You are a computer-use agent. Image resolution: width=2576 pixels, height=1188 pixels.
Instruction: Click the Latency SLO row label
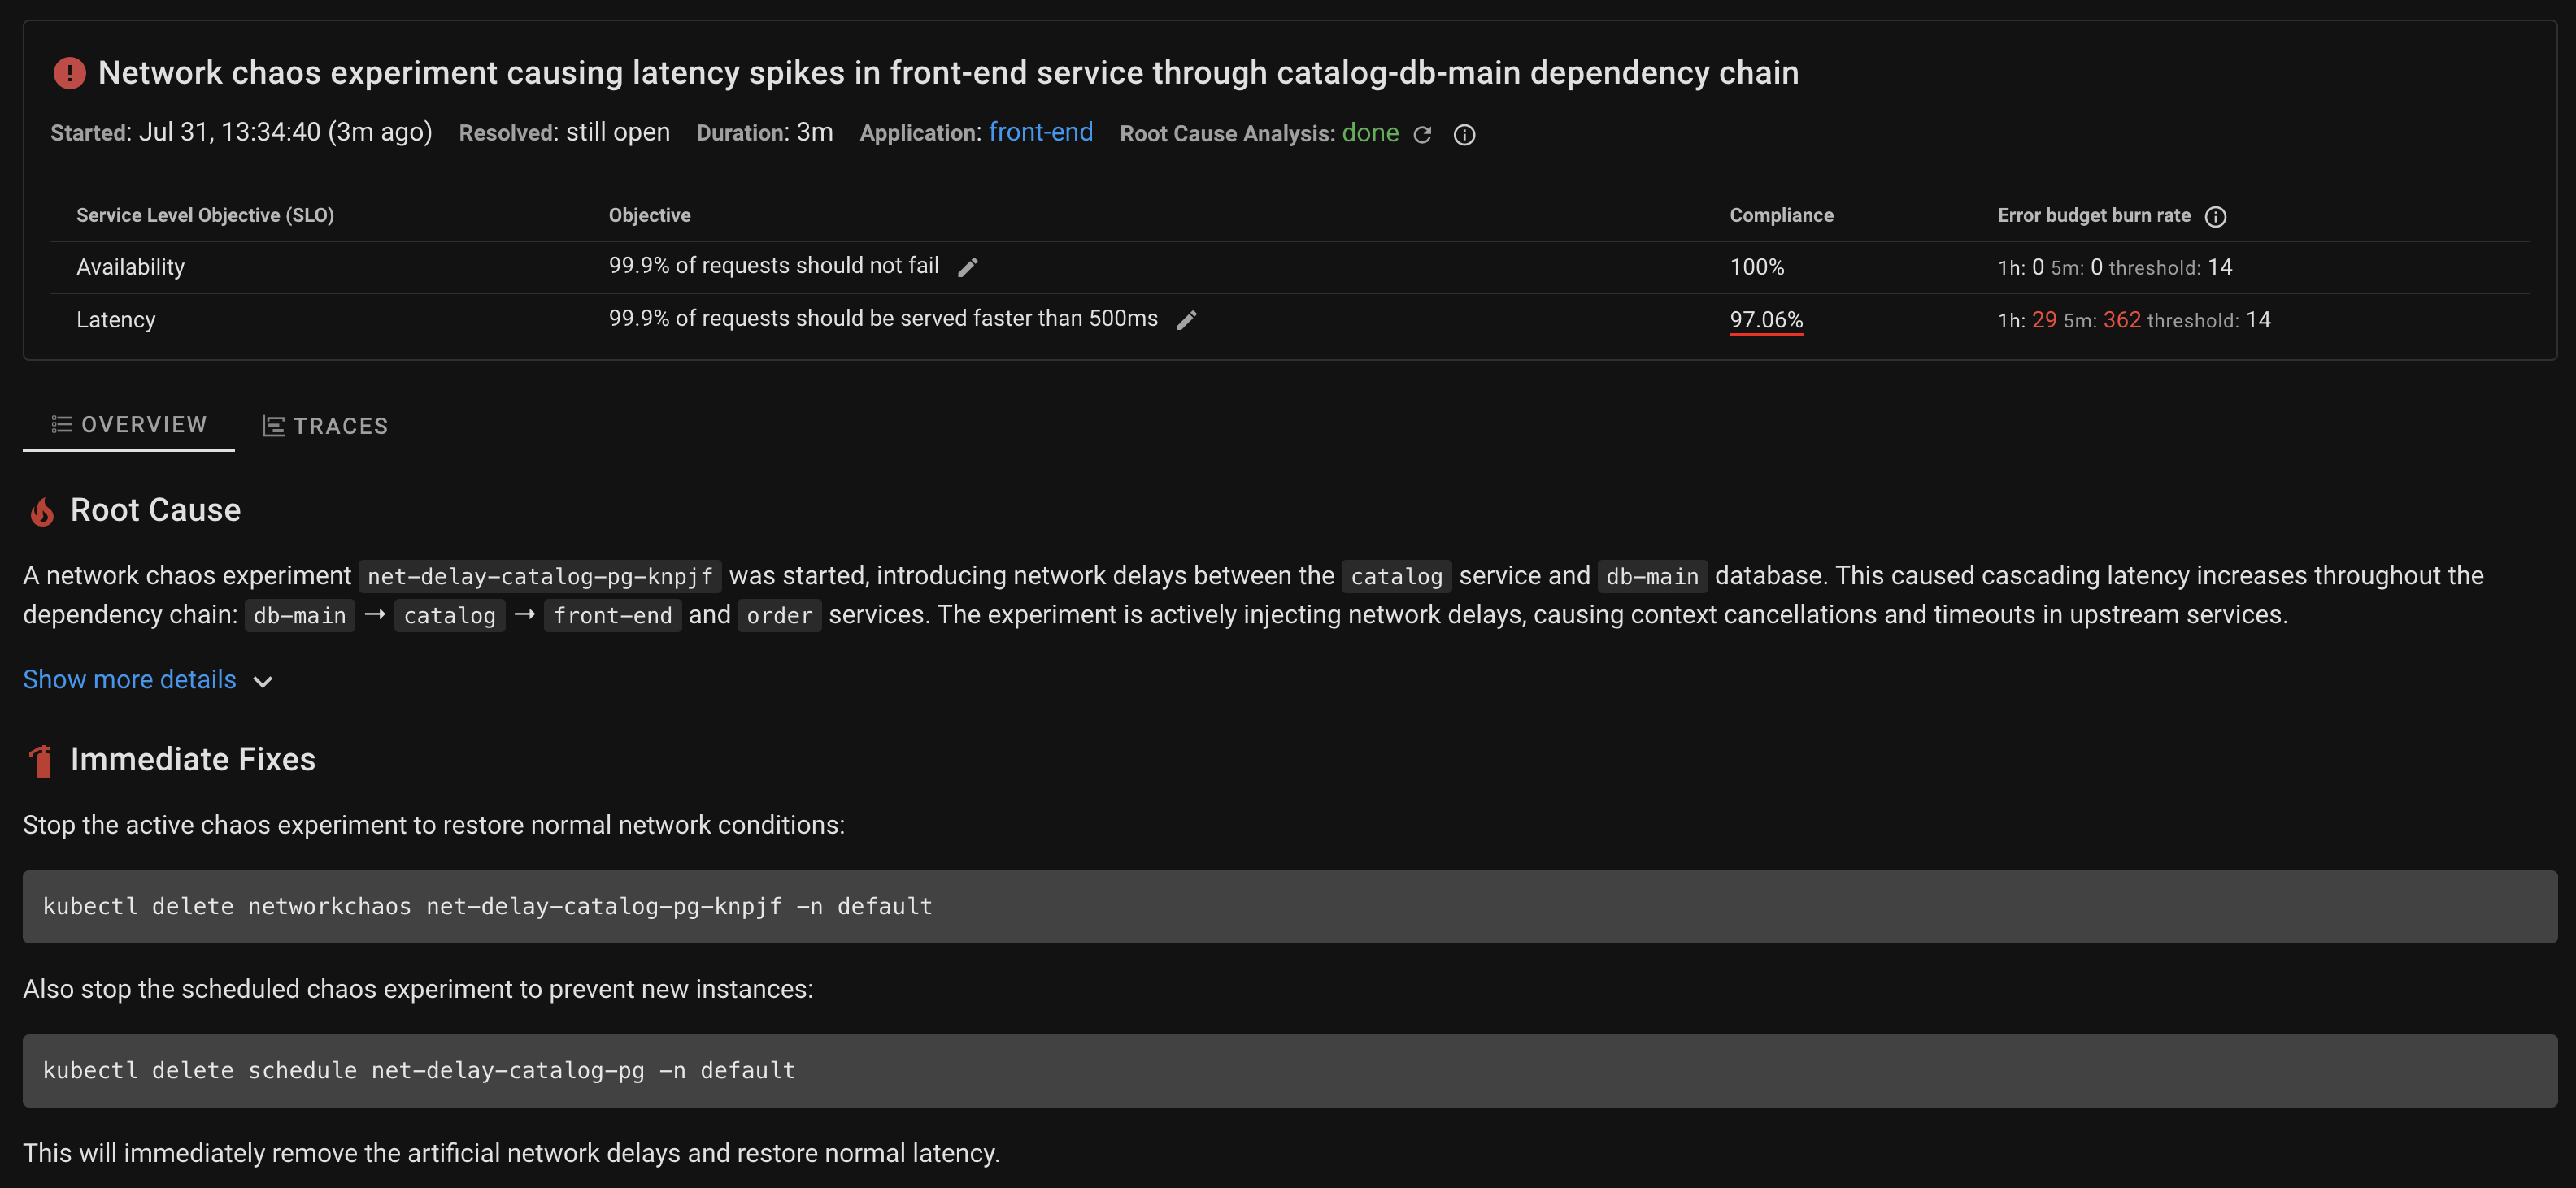pos(116,319)
